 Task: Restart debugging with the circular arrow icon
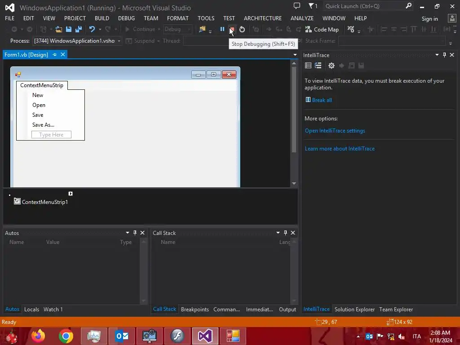(x=242, y=29)
